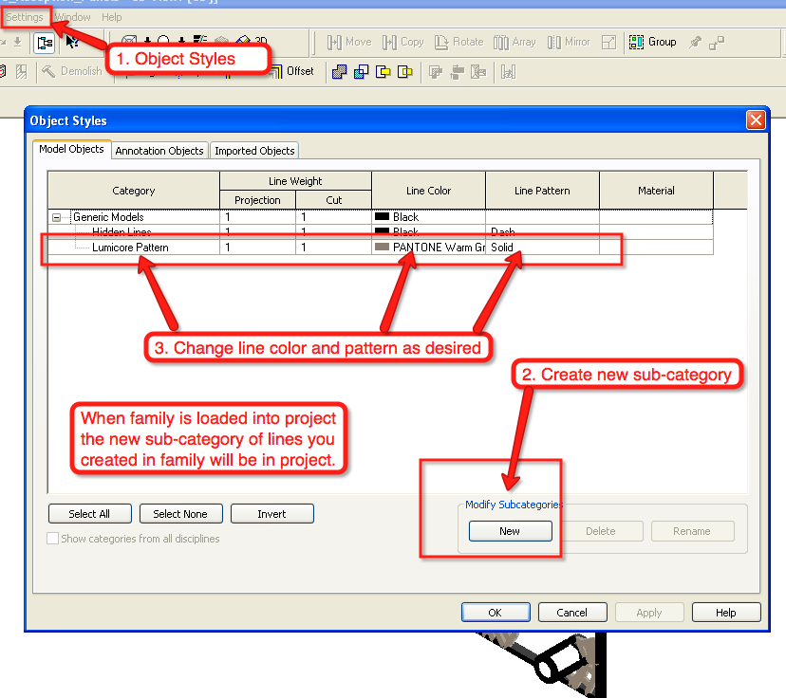Collapse the Generic Models category
Image resolution: width=786 pixels, height=698 pixels.
[x=57, y=218]
